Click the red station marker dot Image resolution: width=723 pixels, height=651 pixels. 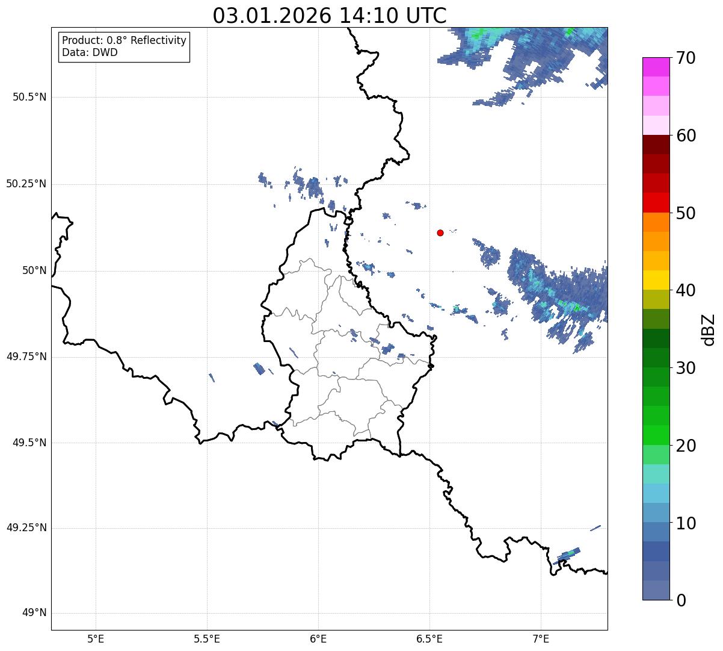pos(440,232)
